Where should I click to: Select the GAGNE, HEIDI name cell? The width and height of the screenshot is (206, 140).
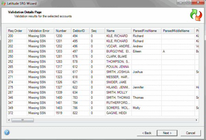pos(118,113)
